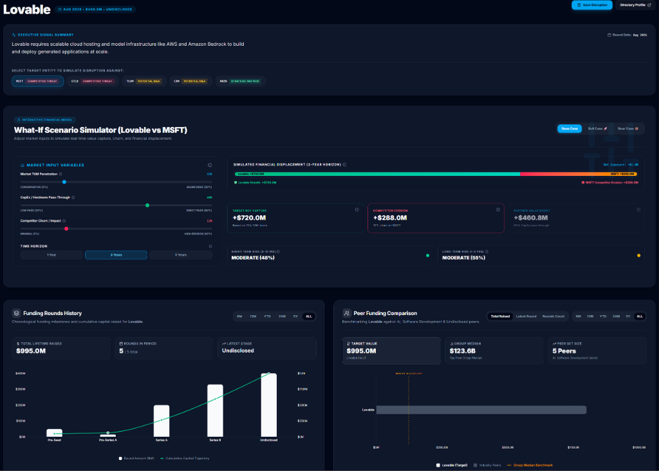Click the Peer Funding Comparison people icon
659x471 pixels.
(x=347, y=313)
